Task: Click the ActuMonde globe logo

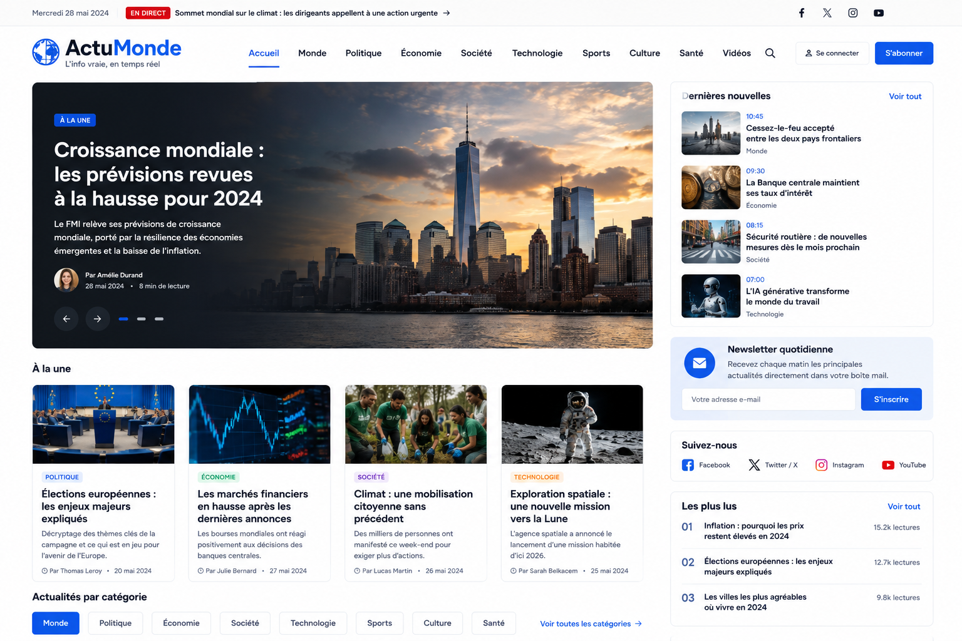Action: click(x=46, y=52)
